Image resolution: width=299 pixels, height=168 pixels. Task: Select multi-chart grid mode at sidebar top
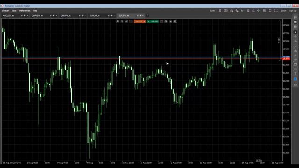click(295, 18)
